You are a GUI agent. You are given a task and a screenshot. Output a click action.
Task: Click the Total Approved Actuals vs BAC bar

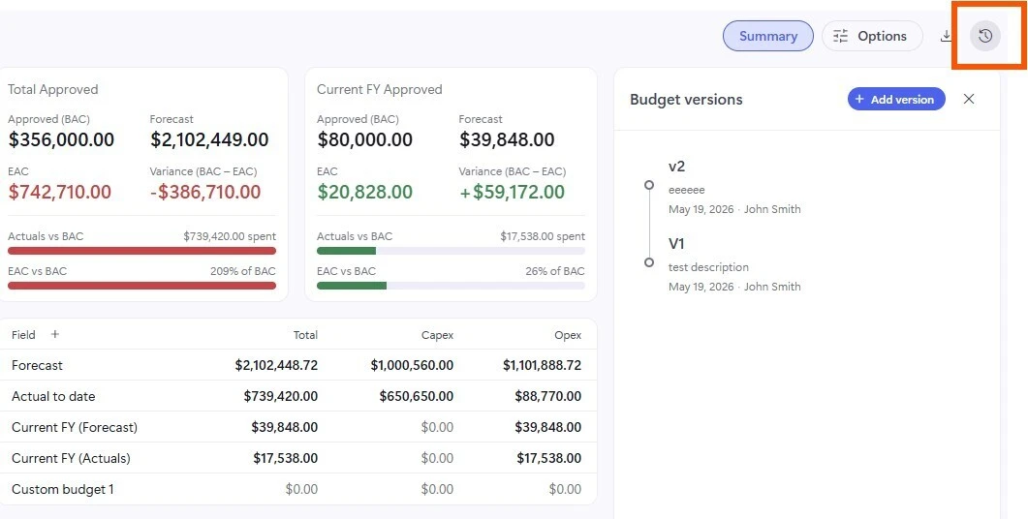[x=141, y=251]
